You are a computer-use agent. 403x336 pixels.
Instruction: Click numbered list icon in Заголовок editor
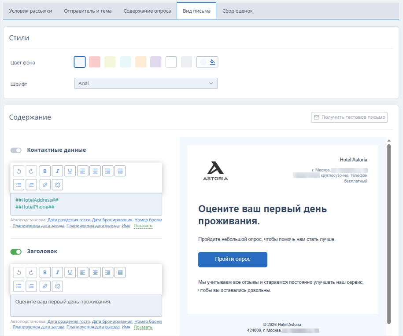31,286
